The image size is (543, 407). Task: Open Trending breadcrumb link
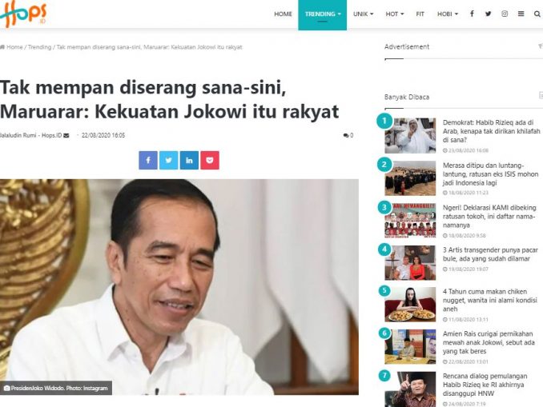coord(39,47)
